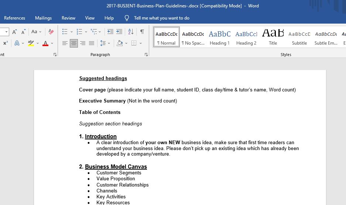Image resolution: width=346 pixels, height=205 pixels.
Task: Apply the Heading 2 style
Action: tap(246, 37)
